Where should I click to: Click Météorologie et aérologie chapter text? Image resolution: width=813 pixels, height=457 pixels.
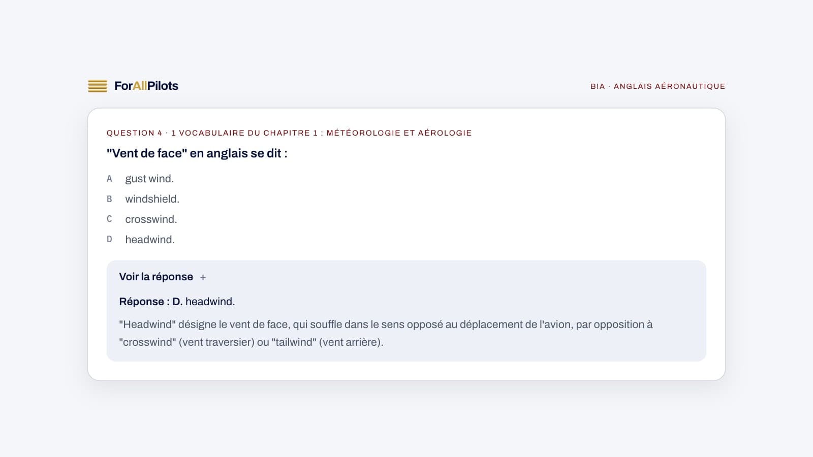[399, 133]
